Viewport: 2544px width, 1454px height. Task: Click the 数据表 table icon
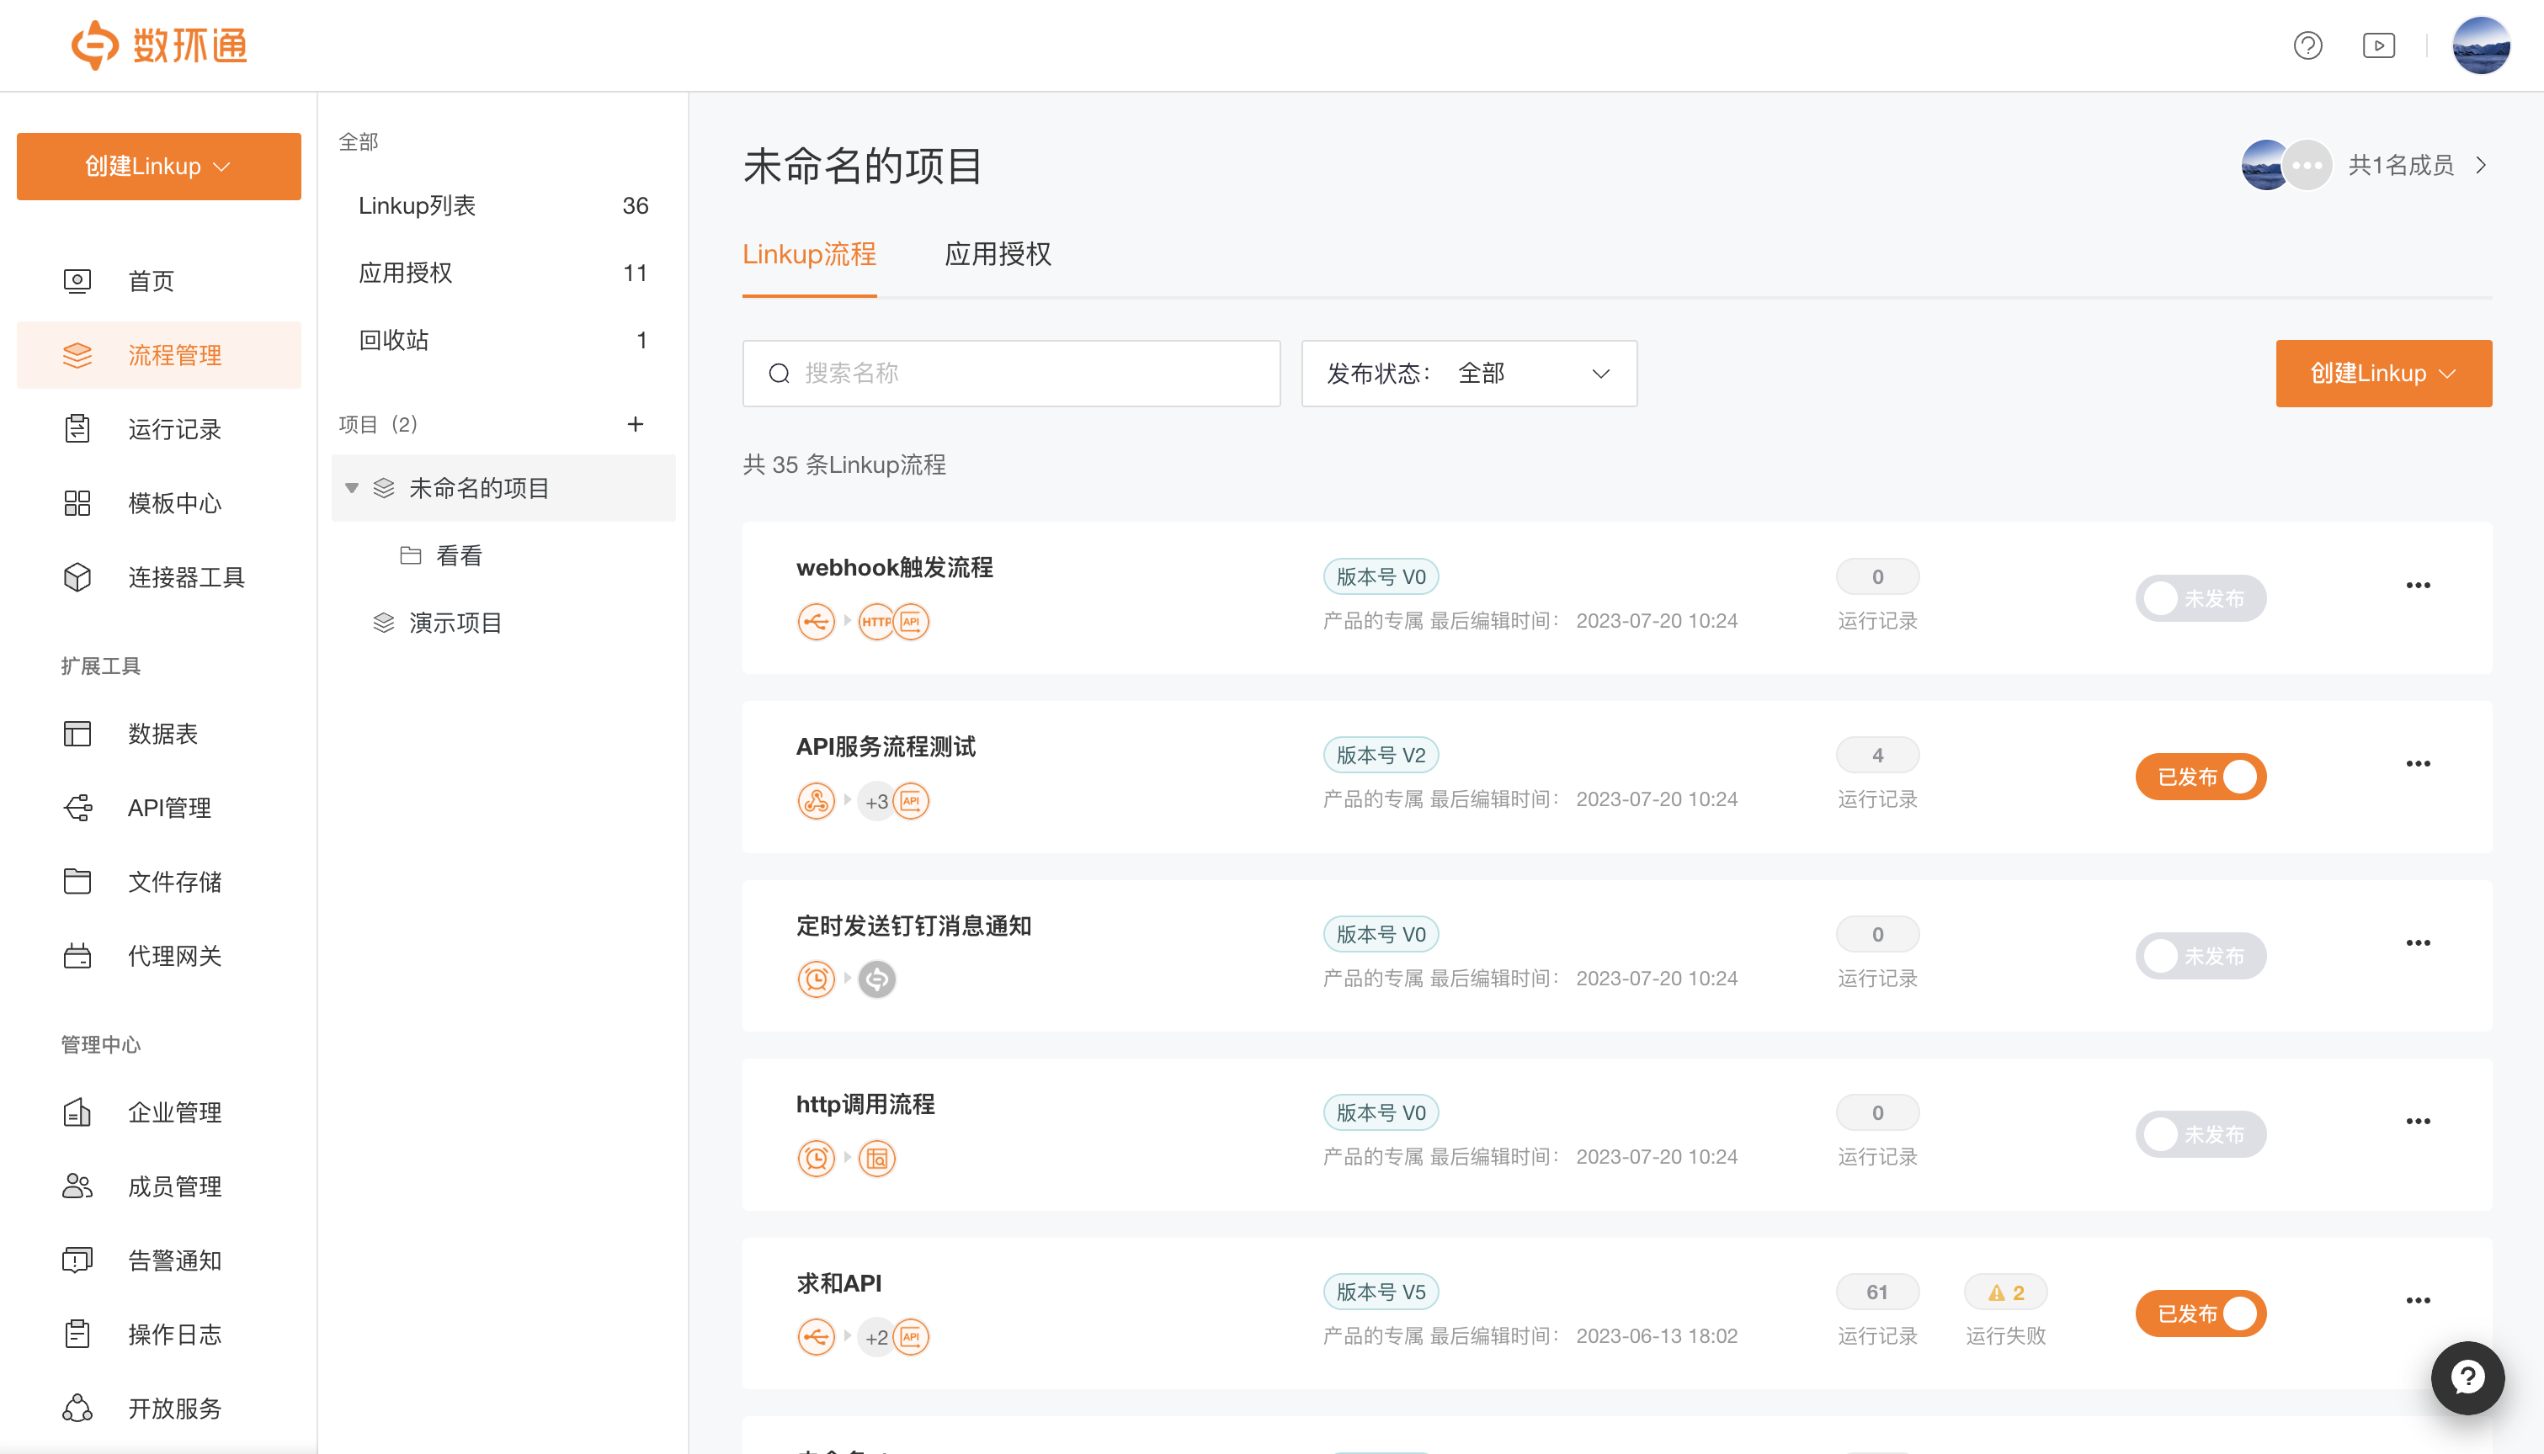click(x=77, y=733)
